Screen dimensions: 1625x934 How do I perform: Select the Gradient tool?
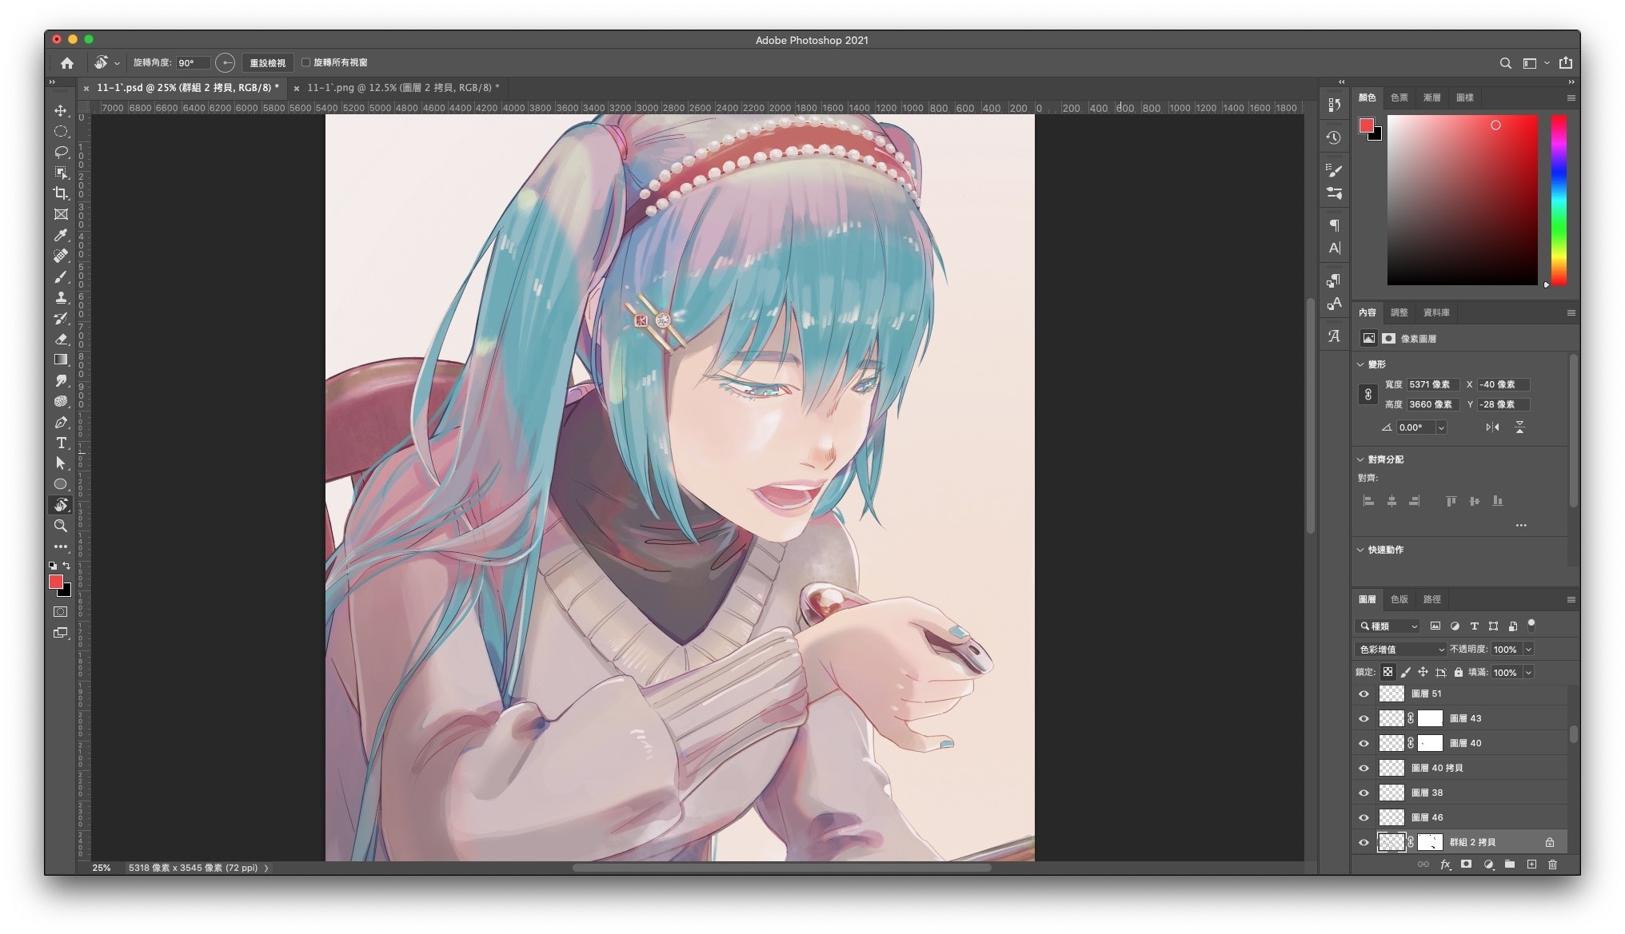pos(61,360)
